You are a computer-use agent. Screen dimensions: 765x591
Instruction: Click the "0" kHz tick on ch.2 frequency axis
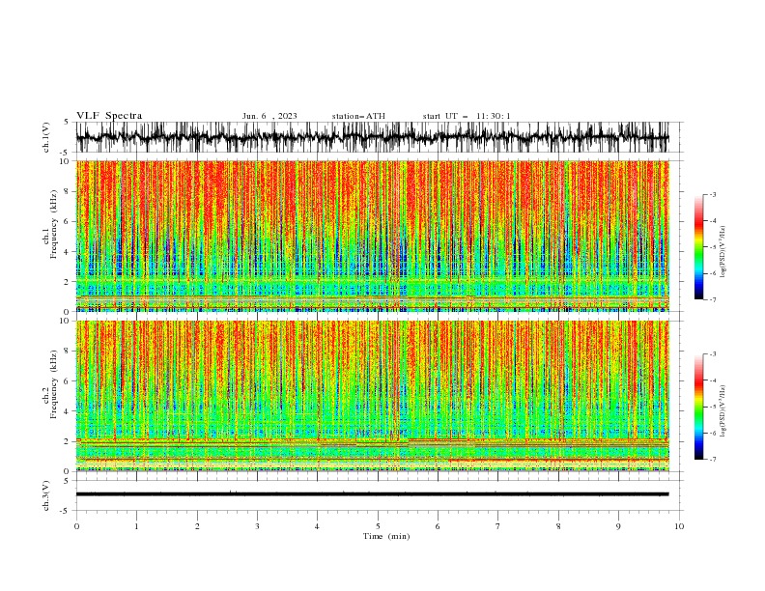click(69, 471)
